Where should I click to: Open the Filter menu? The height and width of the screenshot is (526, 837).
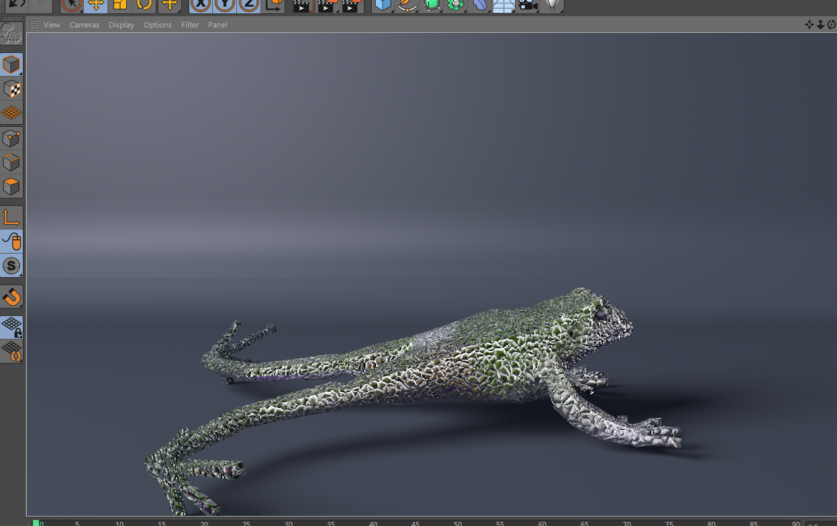point(190,25)
